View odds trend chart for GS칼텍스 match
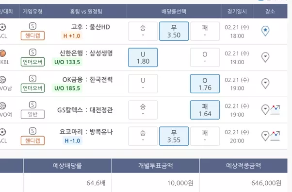The image size is (292, 192). click(x=275, y=109)
